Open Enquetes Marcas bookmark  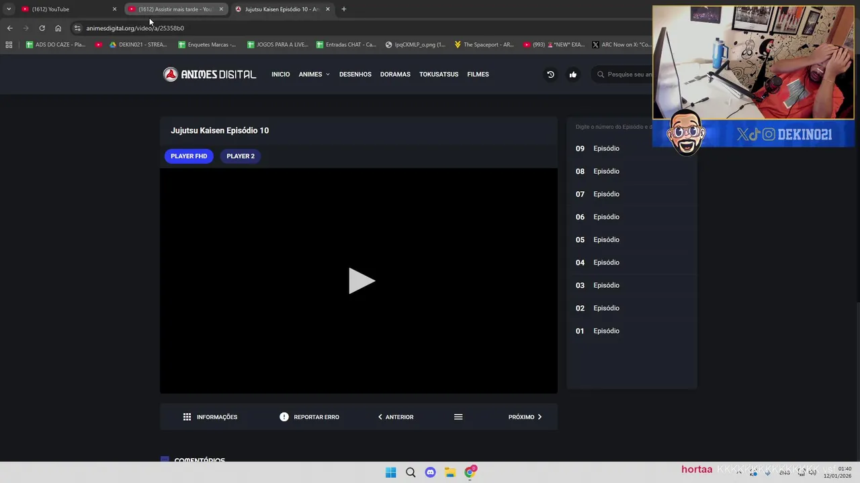pyautogui.click(x=207, y=45)
